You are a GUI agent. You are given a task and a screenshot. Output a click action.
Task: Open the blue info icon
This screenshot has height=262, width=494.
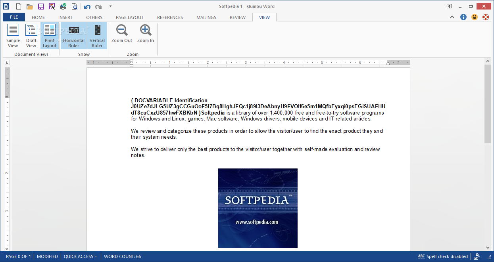(x=463, y=17)
